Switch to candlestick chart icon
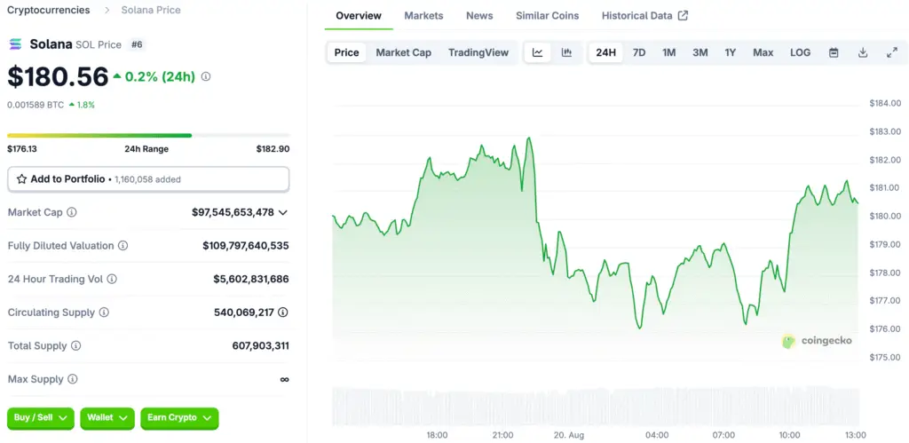The height and width of the screenshot is (443, 909). tap(566, 52)
